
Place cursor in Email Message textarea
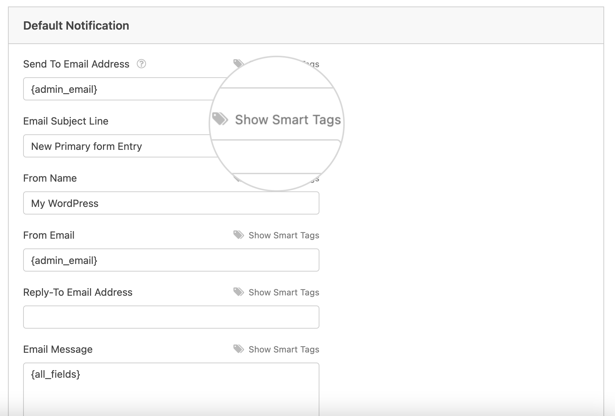coord(171,389)
